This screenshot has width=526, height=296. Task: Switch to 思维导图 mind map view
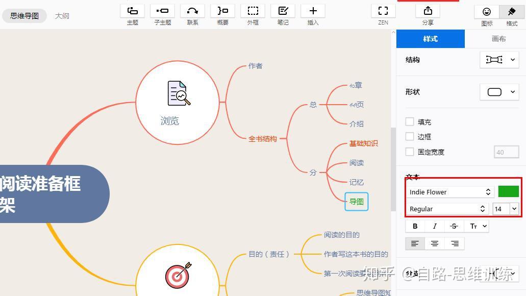(24, 16)
